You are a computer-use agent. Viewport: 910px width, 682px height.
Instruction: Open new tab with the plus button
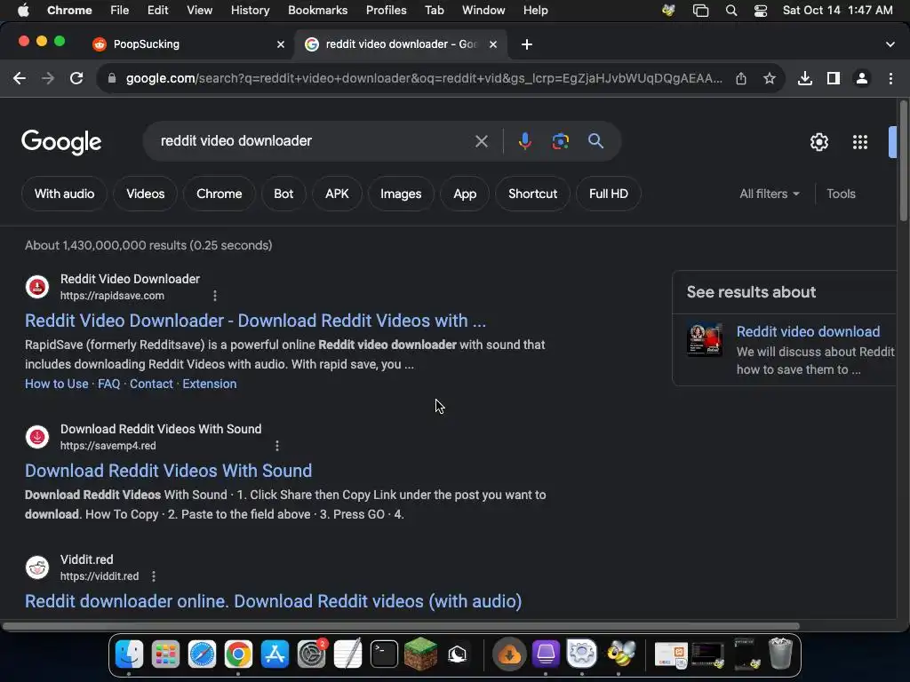(526, 44)
